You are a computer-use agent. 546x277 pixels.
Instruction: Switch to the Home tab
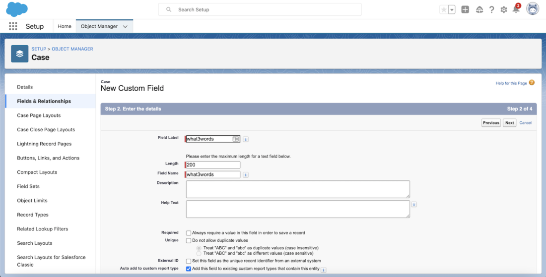tap(65, 26)
